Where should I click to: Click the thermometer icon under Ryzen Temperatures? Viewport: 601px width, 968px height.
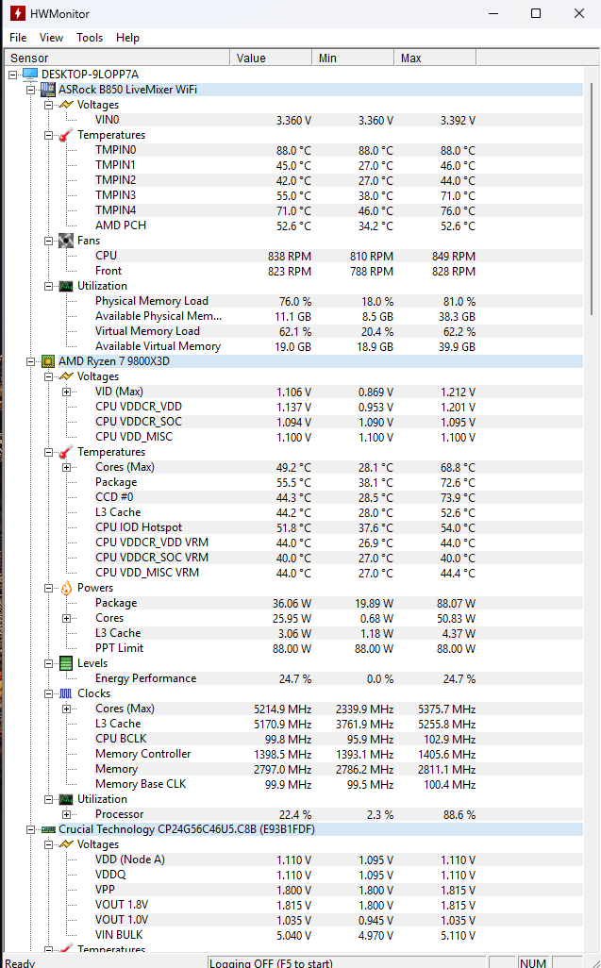66,452
